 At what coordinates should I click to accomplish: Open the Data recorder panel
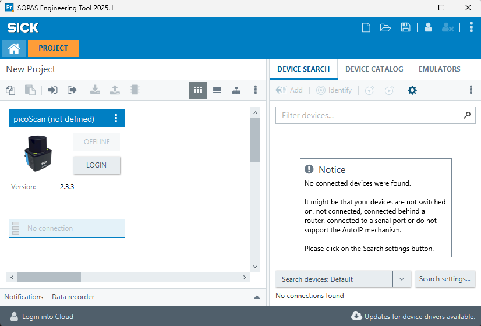tap(73, 297)
